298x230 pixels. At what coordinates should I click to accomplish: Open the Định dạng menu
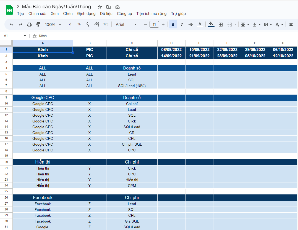tap(86, 14)
